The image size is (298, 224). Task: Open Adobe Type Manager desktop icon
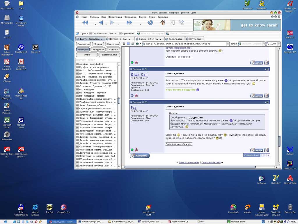pyautogui.click(x=290, y=6)
